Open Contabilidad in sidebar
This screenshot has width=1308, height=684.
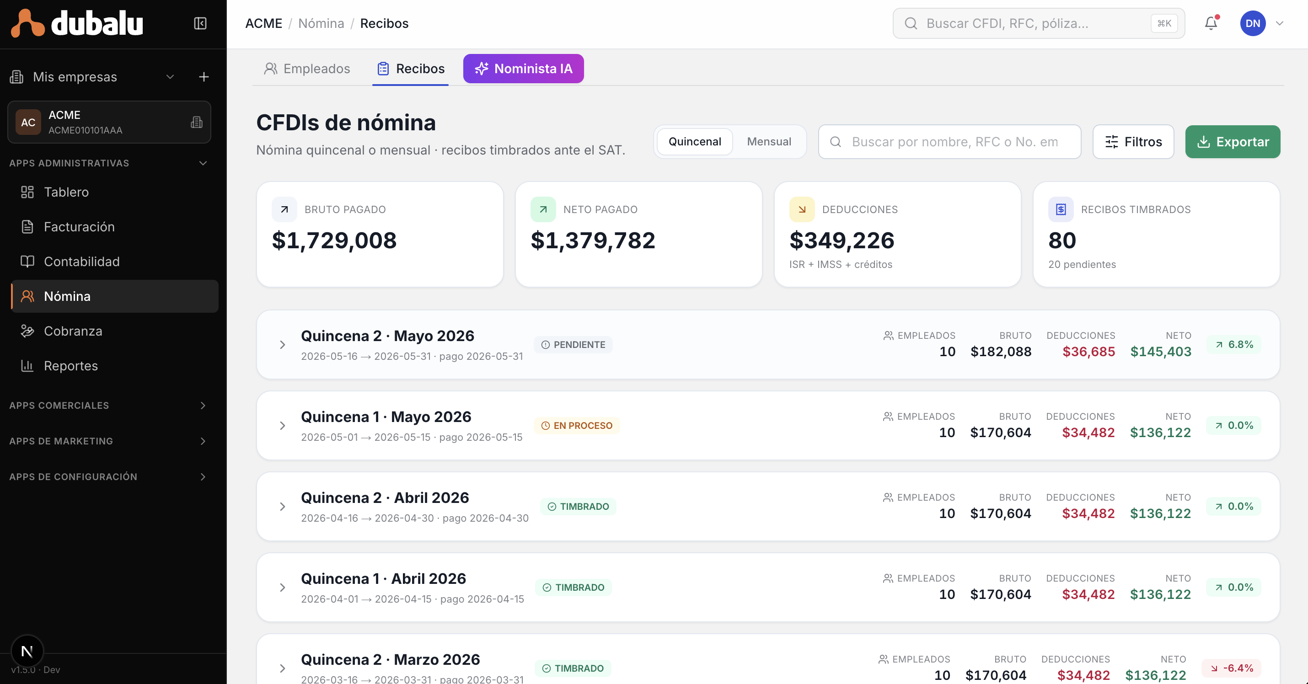tap(115, 262)
